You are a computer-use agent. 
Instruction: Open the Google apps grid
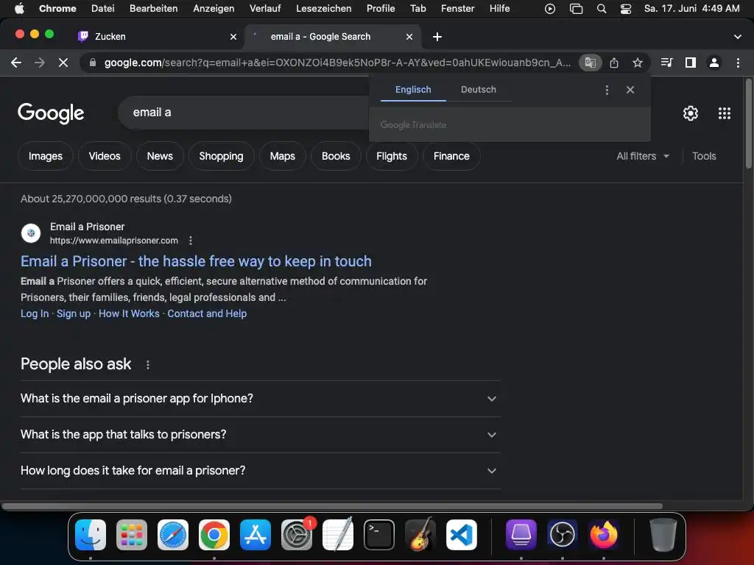coord(725,113)
